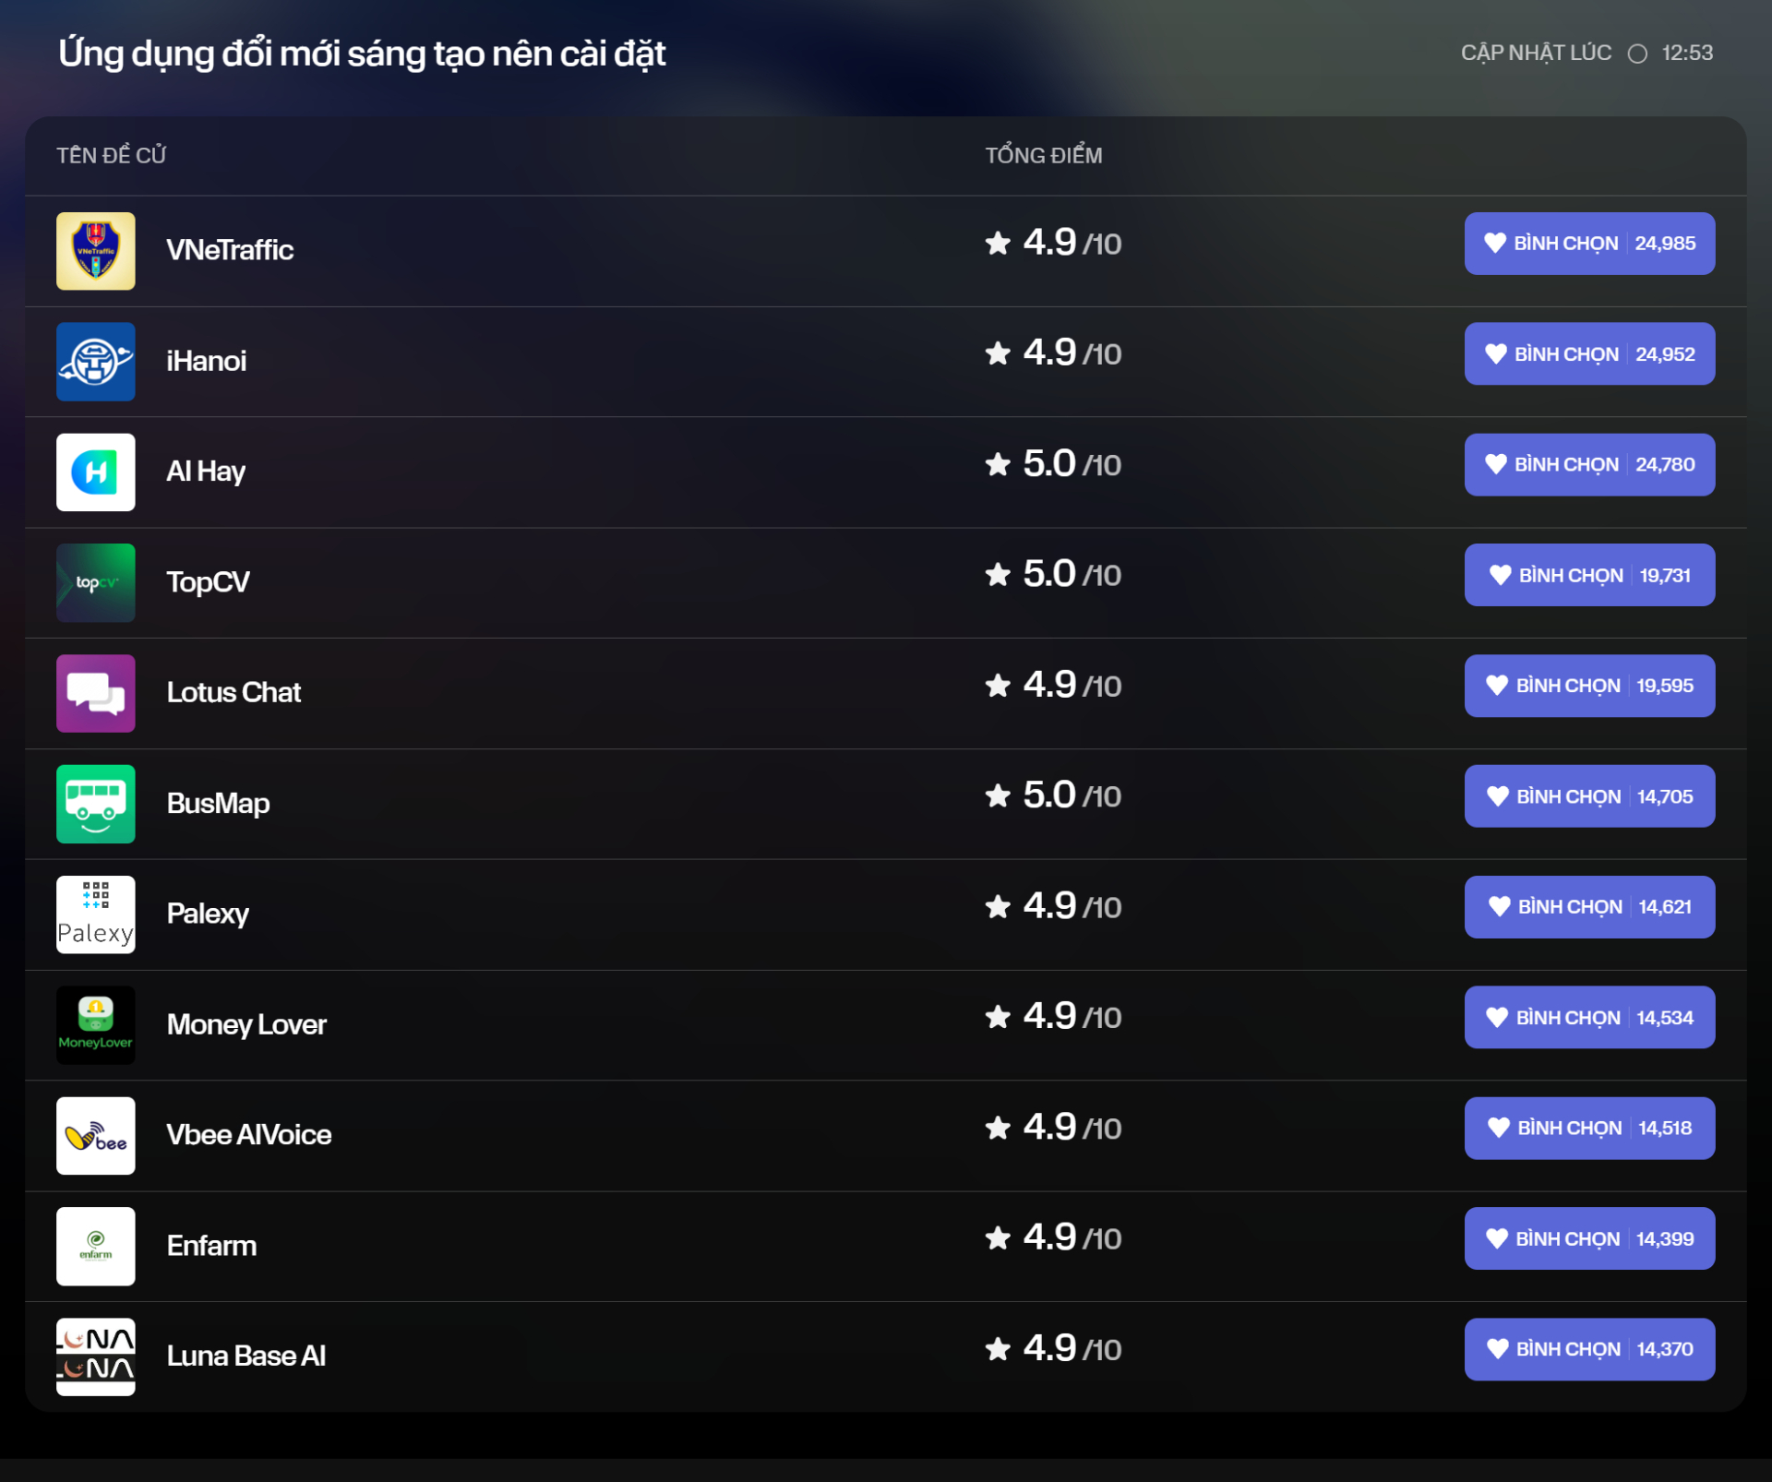Click the Luna Base AI app icon
This screenshot has width=1772, height=1482.
(95, 1357)
